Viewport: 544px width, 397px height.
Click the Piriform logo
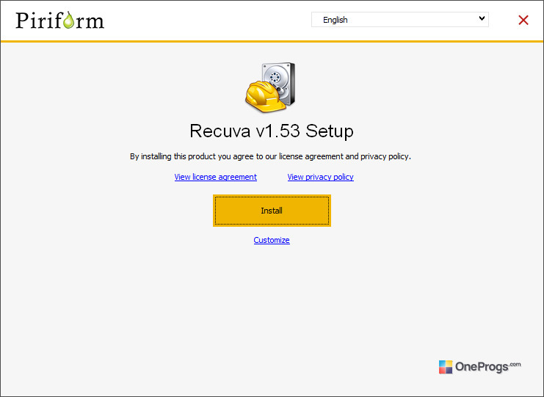pos(59,20)
